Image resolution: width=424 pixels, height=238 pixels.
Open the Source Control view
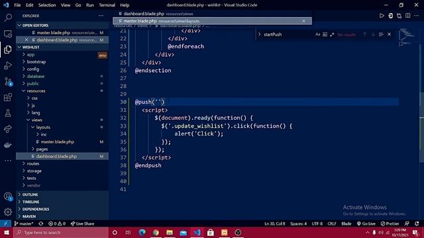8,81
